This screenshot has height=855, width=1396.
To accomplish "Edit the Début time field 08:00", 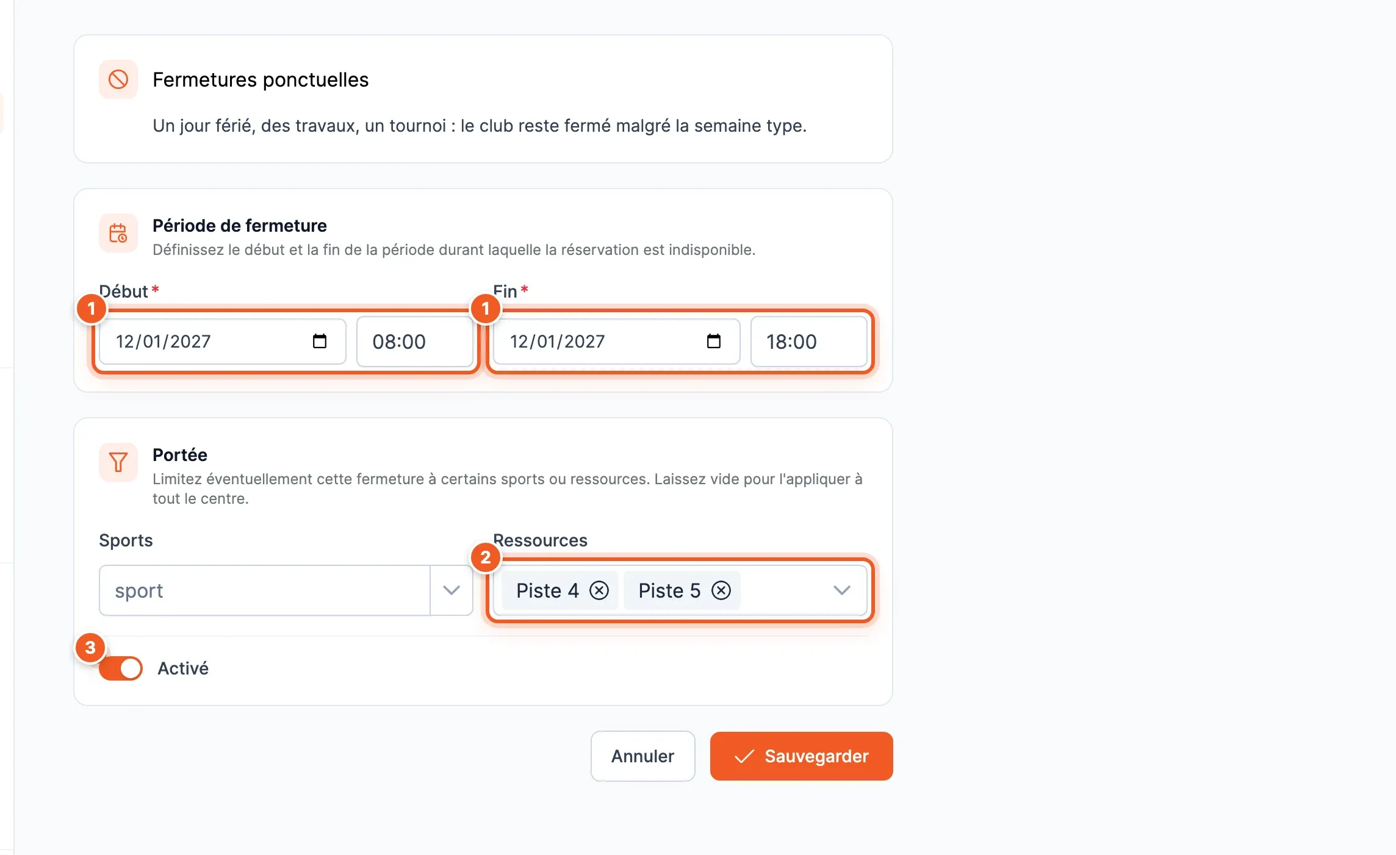I will (415, 342).
